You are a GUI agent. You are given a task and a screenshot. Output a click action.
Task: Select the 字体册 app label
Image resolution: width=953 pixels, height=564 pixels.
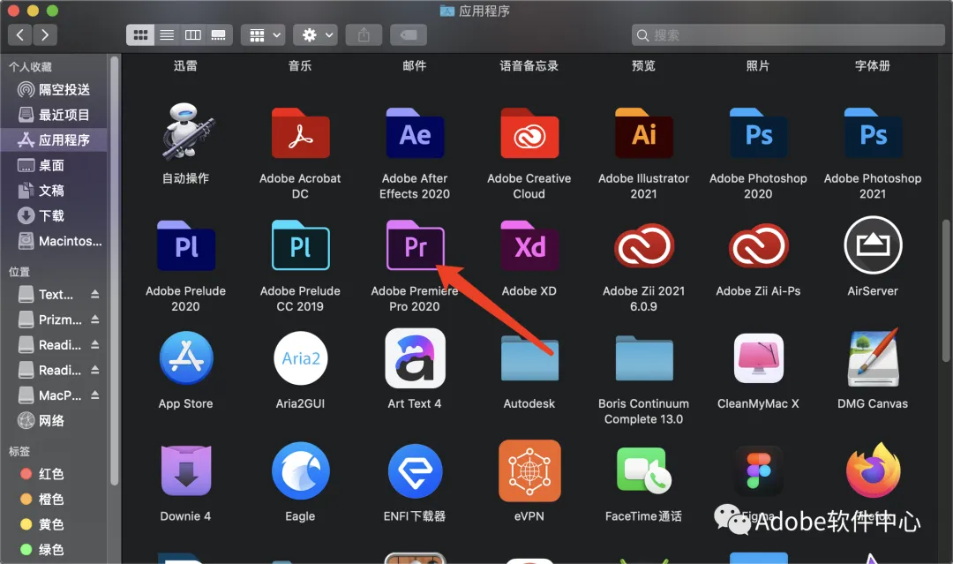[x=873, y=65]
